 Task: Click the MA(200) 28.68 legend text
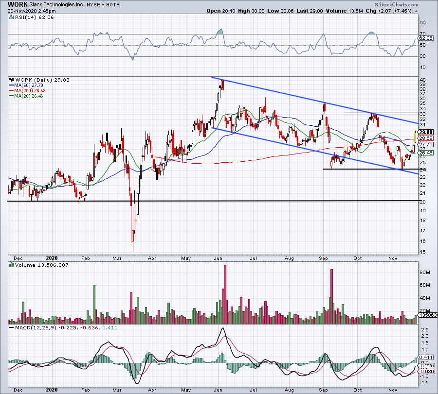[x=30, y=91]
